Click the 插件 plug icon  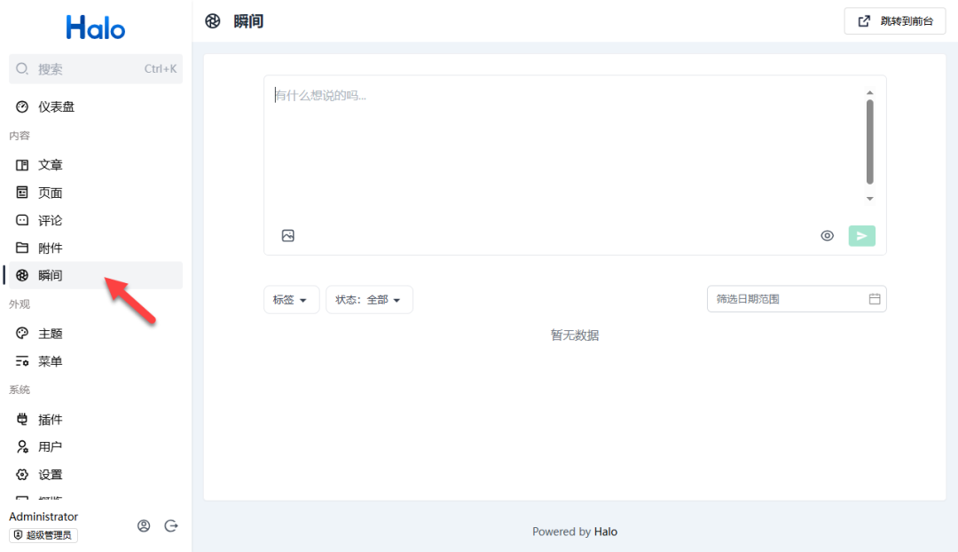click(x=22, y=420)
